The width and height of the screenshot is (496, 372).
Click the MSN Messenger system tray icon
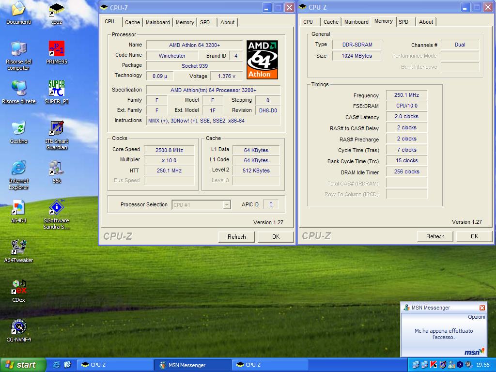(x=451, y=365)
